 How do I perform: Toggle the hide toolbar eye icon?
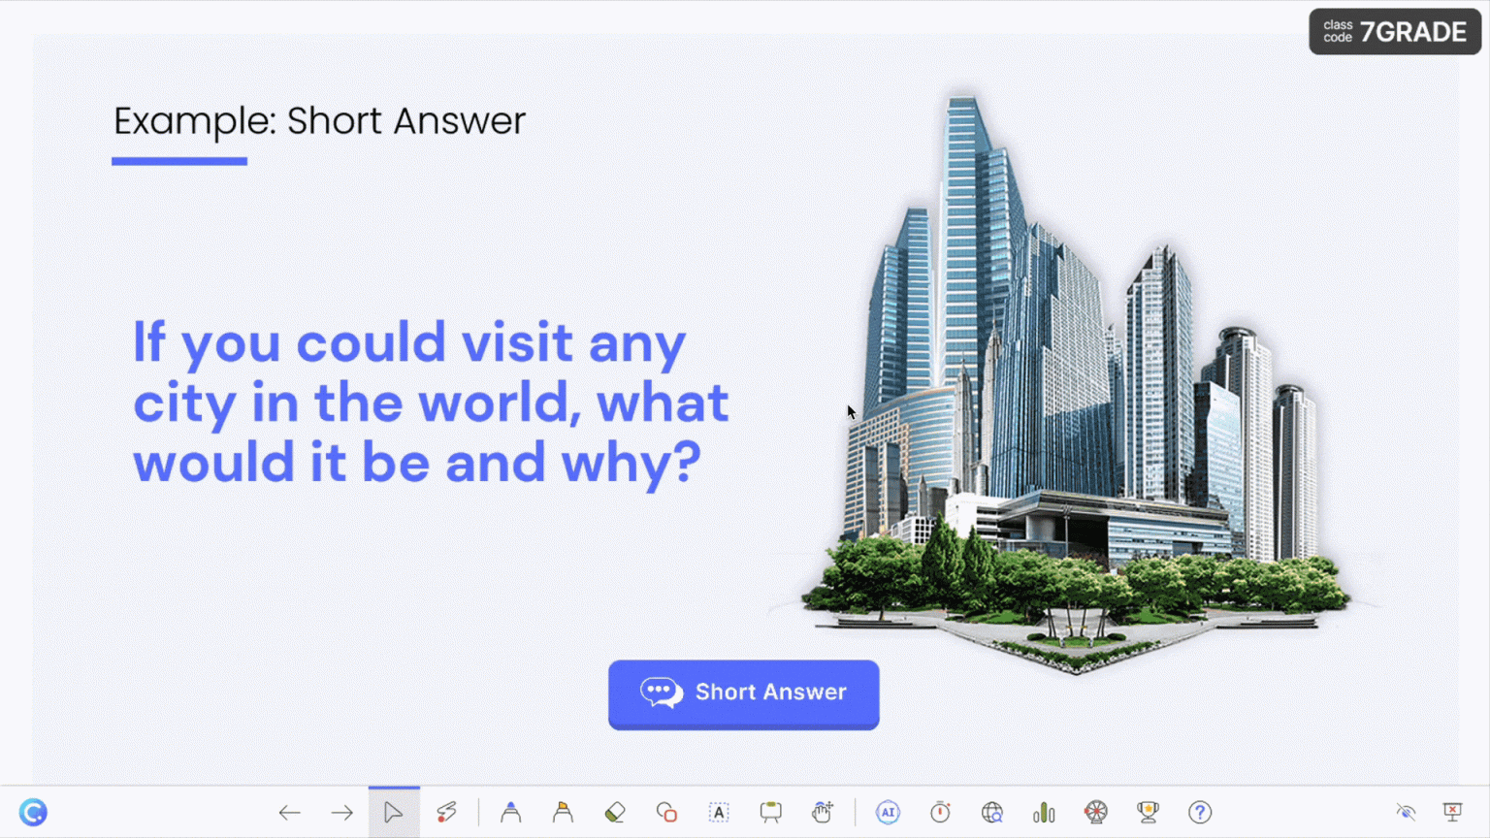[x=1406, y=813]
